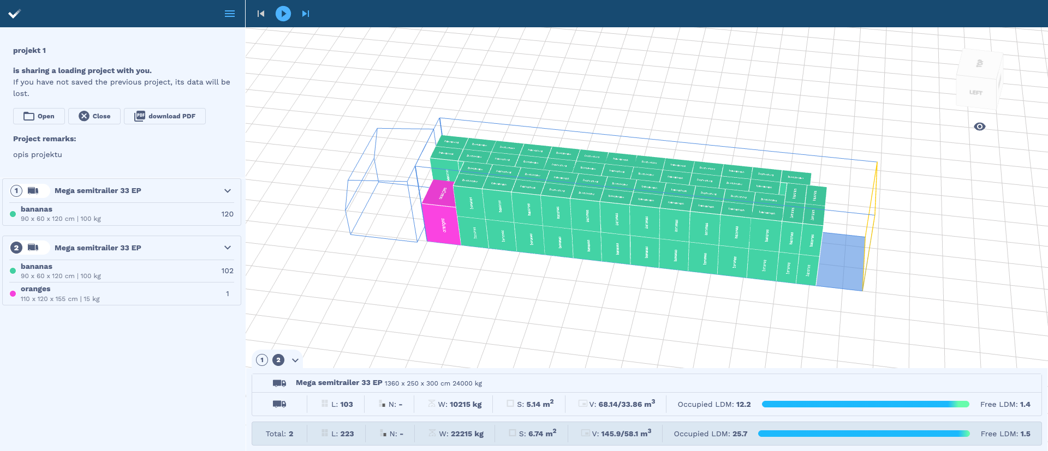Screen dimensions: 1048x451
Task: Click the not-loaded icon next to N: -
Action: 382,404
